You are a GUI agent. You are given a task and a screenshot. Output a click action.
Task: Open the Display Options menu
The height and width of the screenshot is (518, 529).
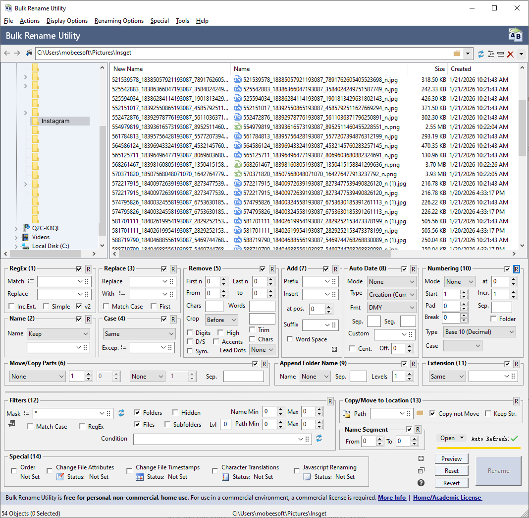(x=67, y=21)
